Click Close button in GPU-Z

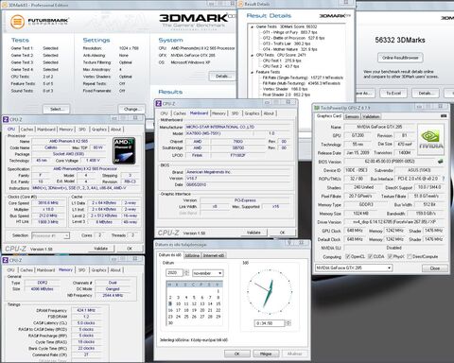coord(435,268)
